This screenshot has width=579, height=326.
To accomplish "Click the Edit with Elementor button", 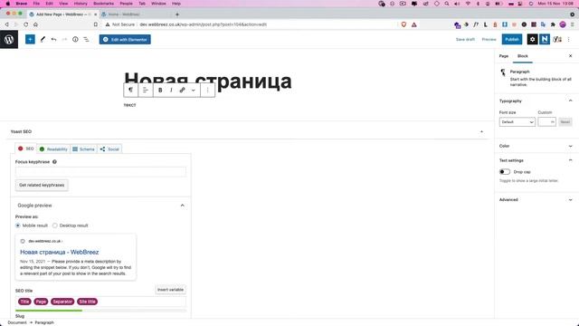I will (x=125, y=39).
